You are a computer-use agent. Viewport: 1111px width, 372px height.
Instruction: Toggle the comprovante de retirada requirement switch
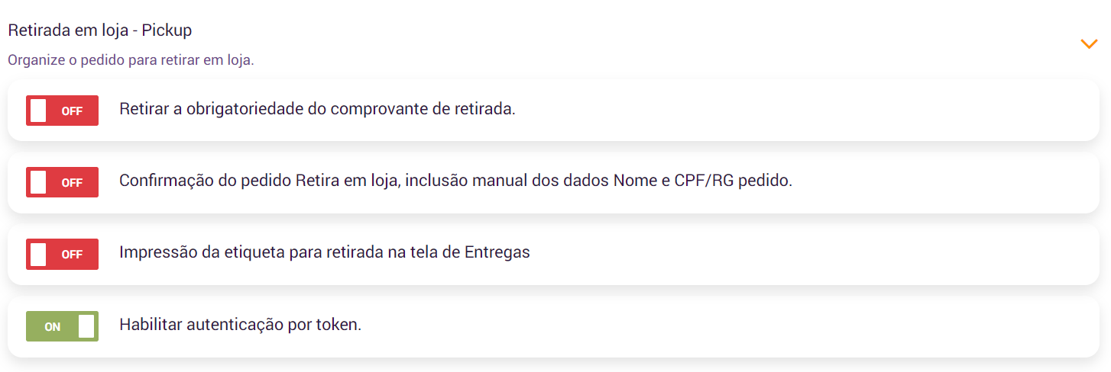coord(62,111)
